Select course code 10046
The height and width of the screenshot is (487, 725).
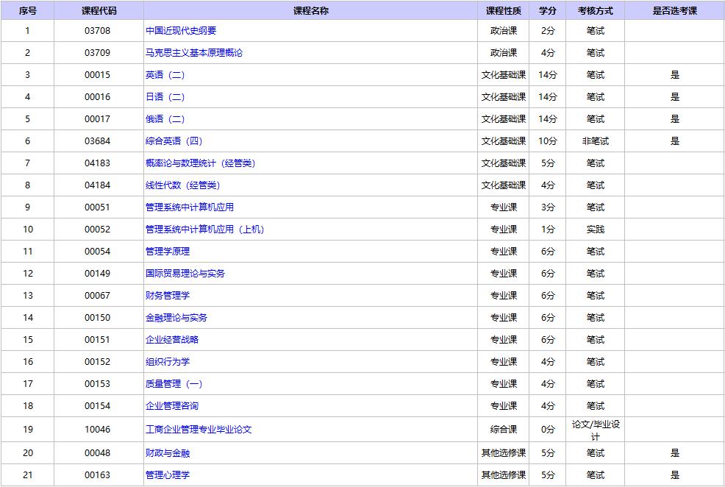coord(98,429)
